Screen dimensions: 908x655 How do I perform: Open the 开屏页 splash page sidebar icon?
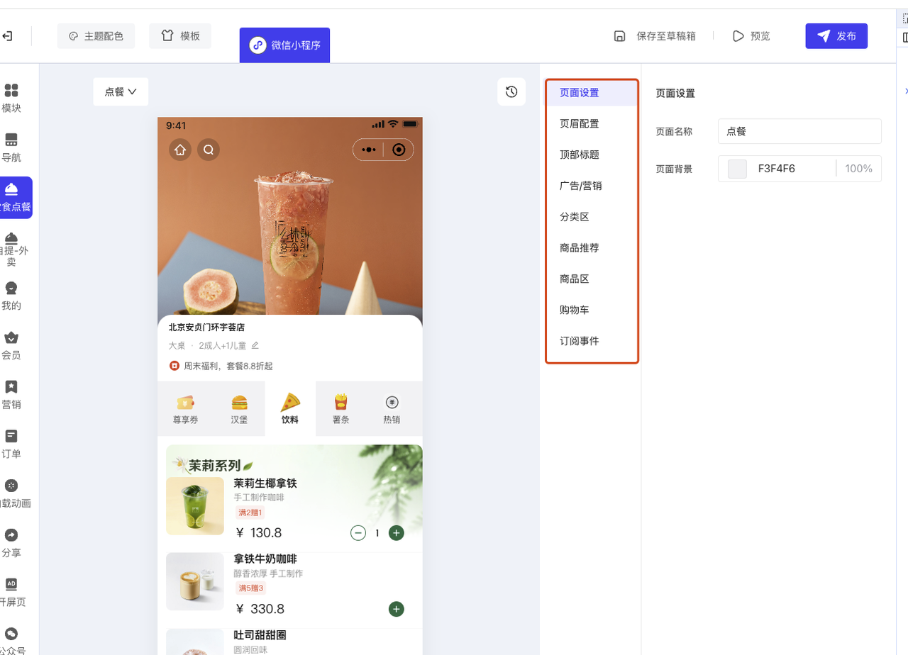click(x=11, y=584)
